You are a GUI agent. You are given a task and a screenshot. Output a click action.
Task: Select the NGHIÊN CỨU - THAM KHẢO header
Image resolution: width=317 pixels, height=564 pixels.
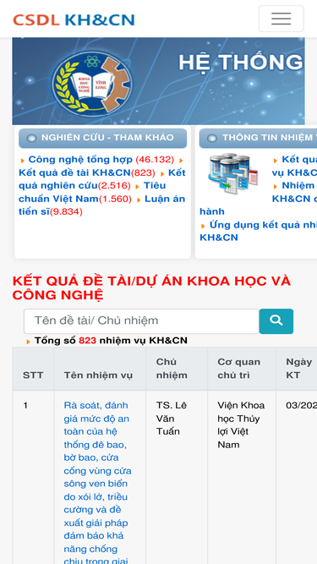[x=103, y=138]
